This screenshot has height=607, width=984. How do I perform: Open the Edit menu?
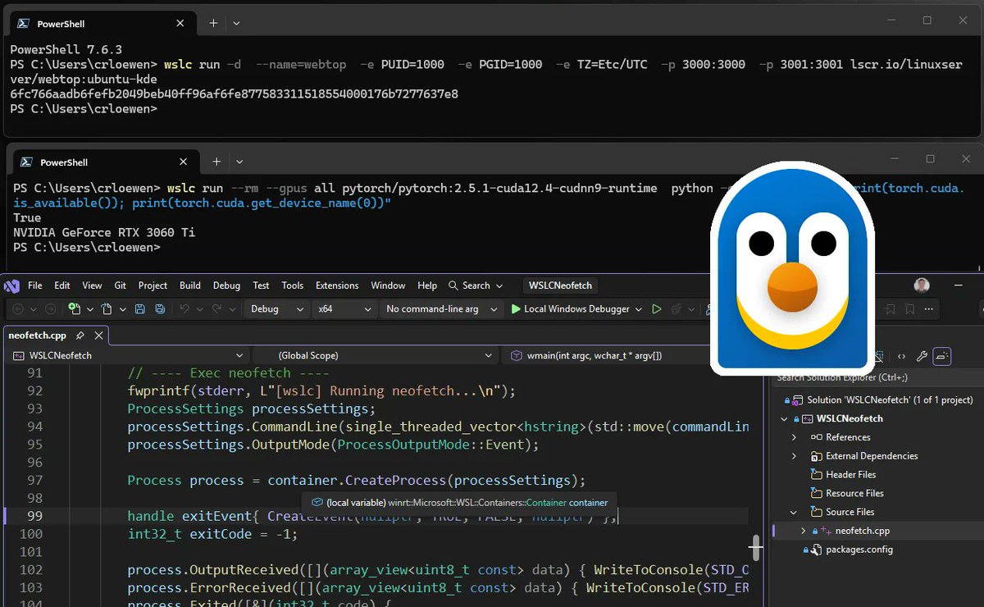click(x=62, y=285)
